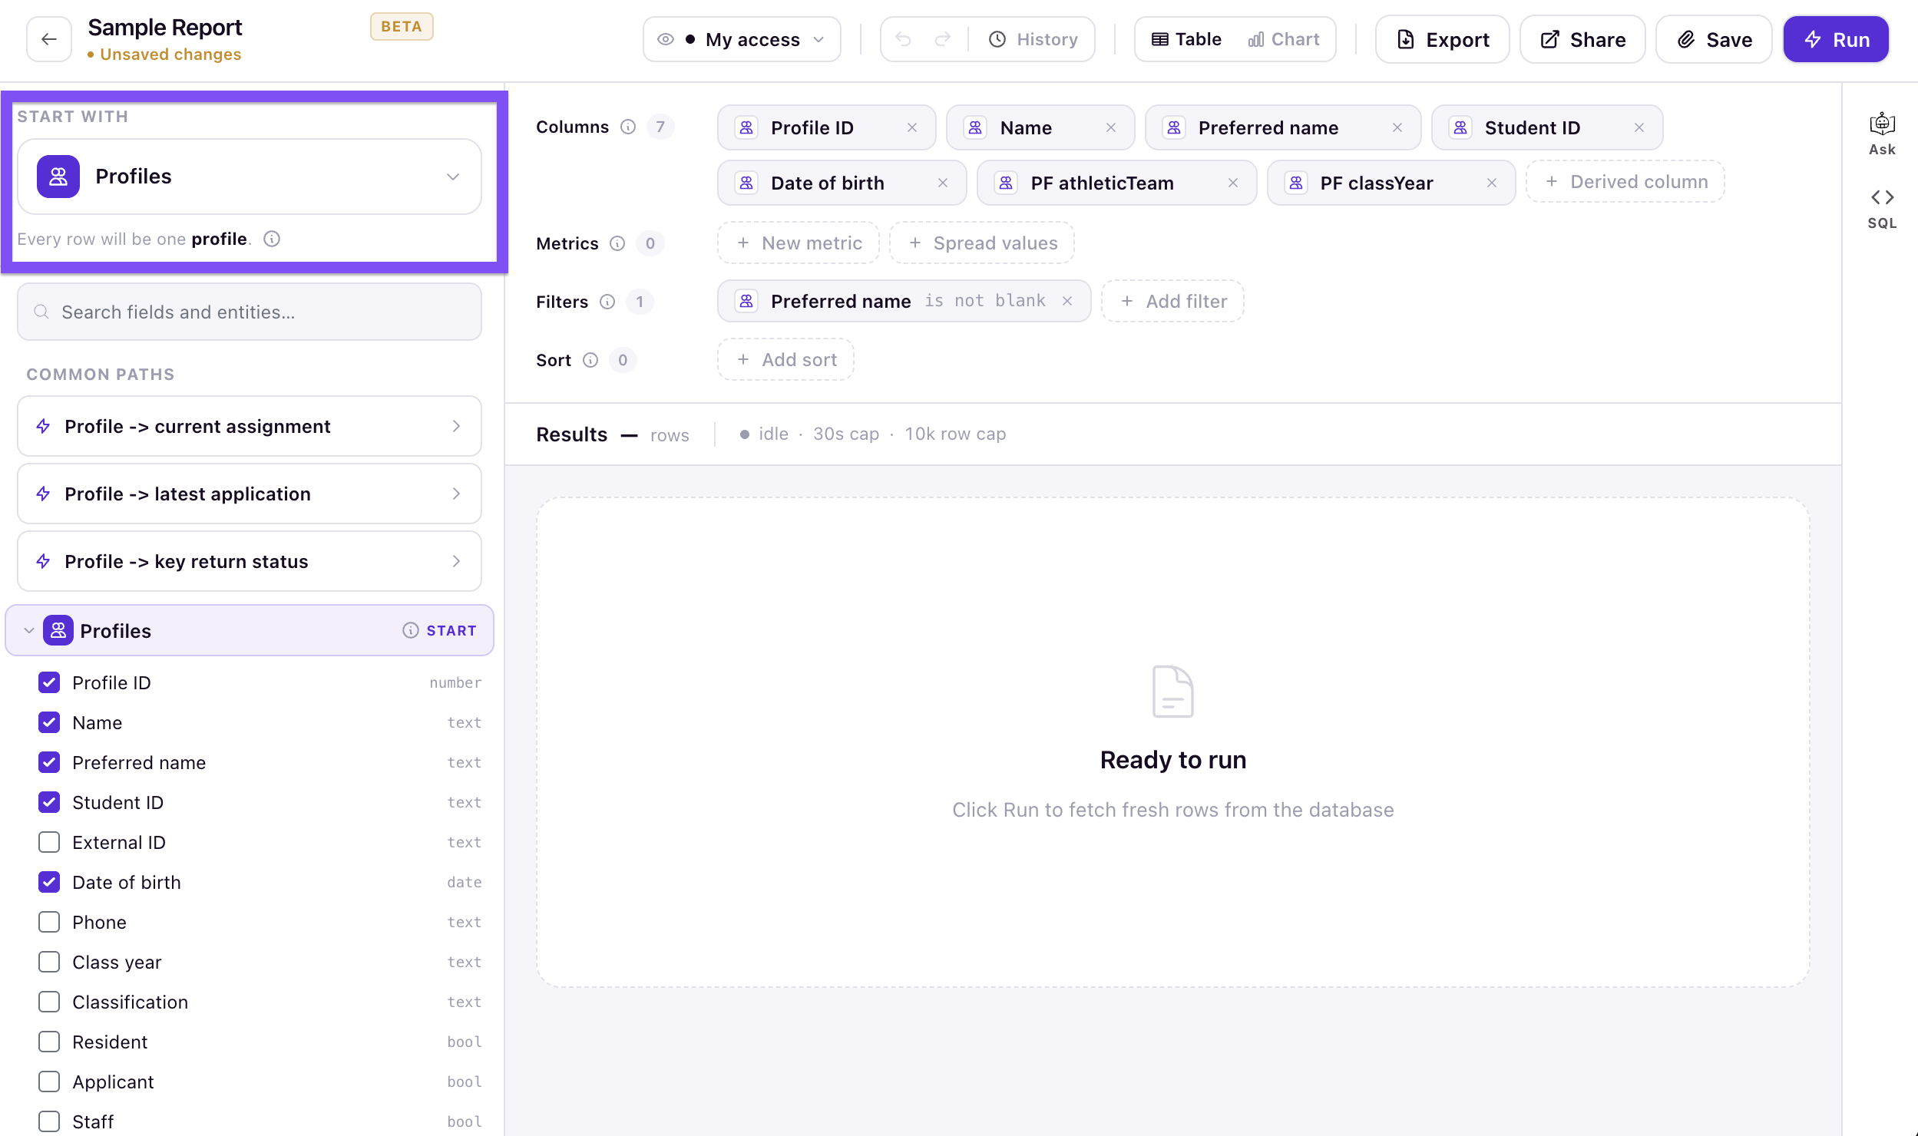The image size is (1918, 1136).
Task: Click the info icon next to Columns
Action: click(628, 127)
